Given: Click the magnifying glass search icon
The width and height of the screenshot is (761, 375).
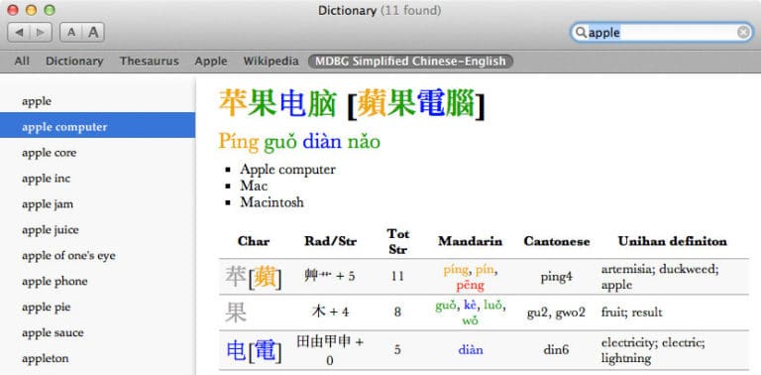Looking at the screenshot, I should point(581,32).
